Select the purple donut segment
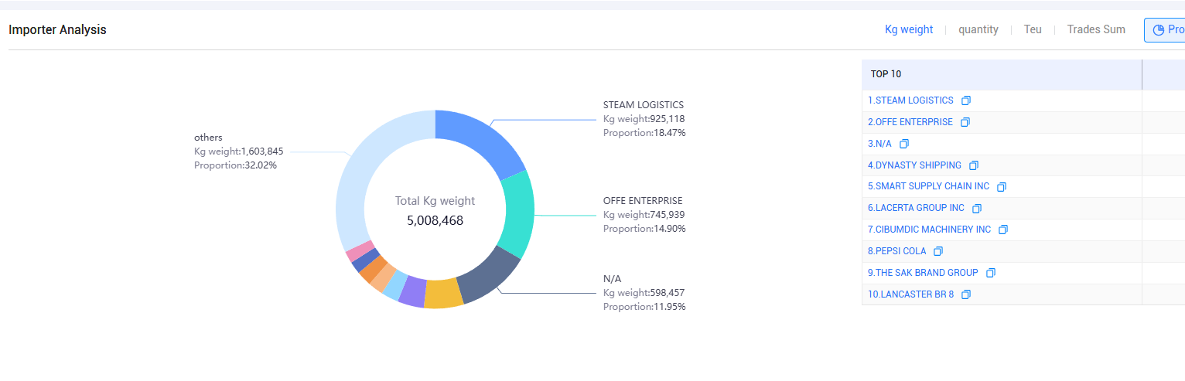Screen dimensions: 1185x381 point(412,291)
